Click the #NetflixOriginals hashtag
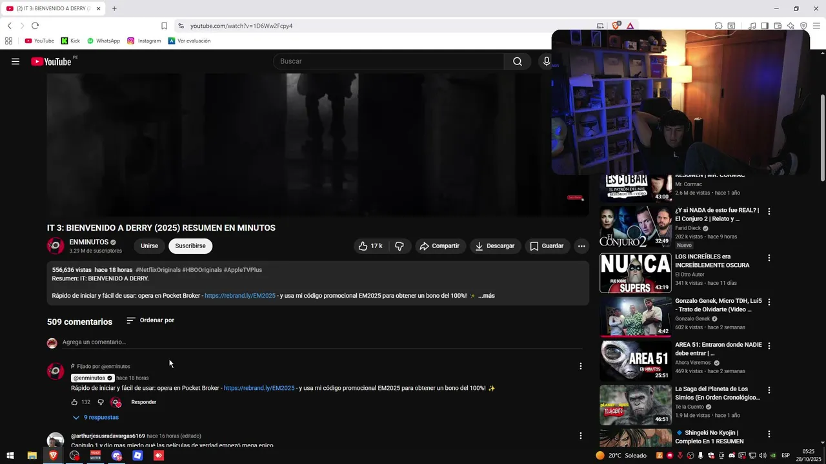The height and width of the screenshot is (464, 826). click(158, 270)
